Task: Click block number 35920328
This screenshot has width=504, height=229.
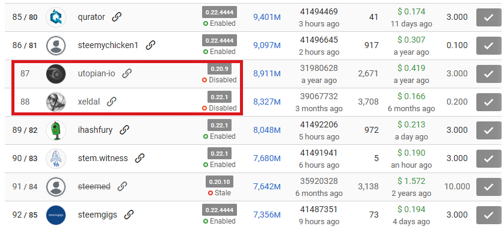Action: 319,182
